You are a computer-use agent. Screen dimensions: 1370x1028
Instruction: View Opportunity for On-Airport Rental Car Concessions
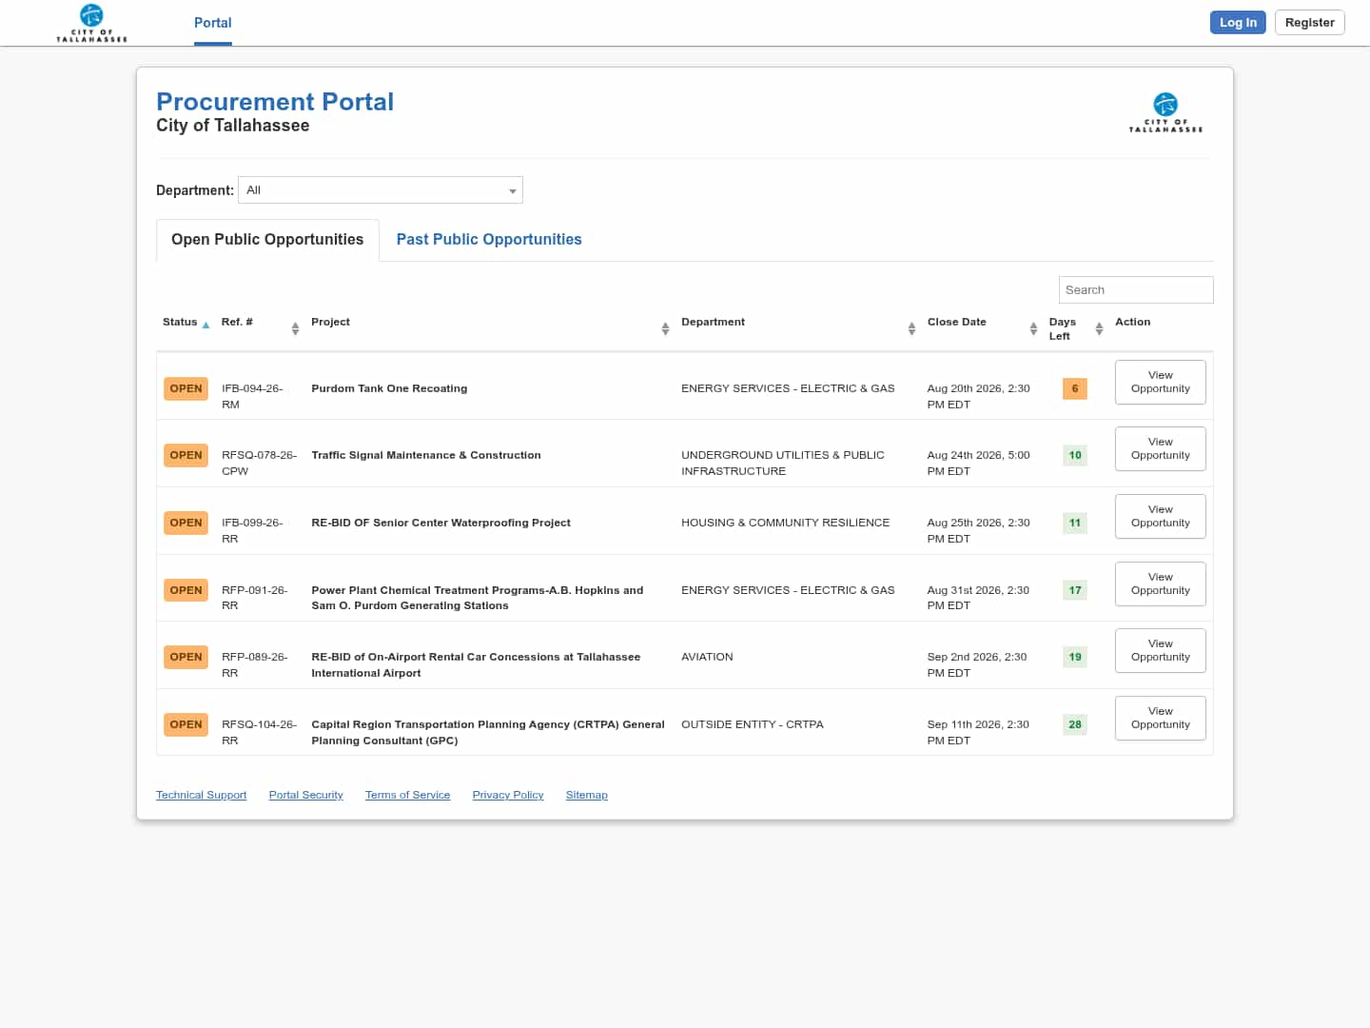1161,650
